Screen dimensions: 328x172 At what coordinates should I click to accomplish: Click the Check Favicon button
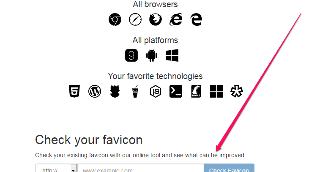pos(229,169)
